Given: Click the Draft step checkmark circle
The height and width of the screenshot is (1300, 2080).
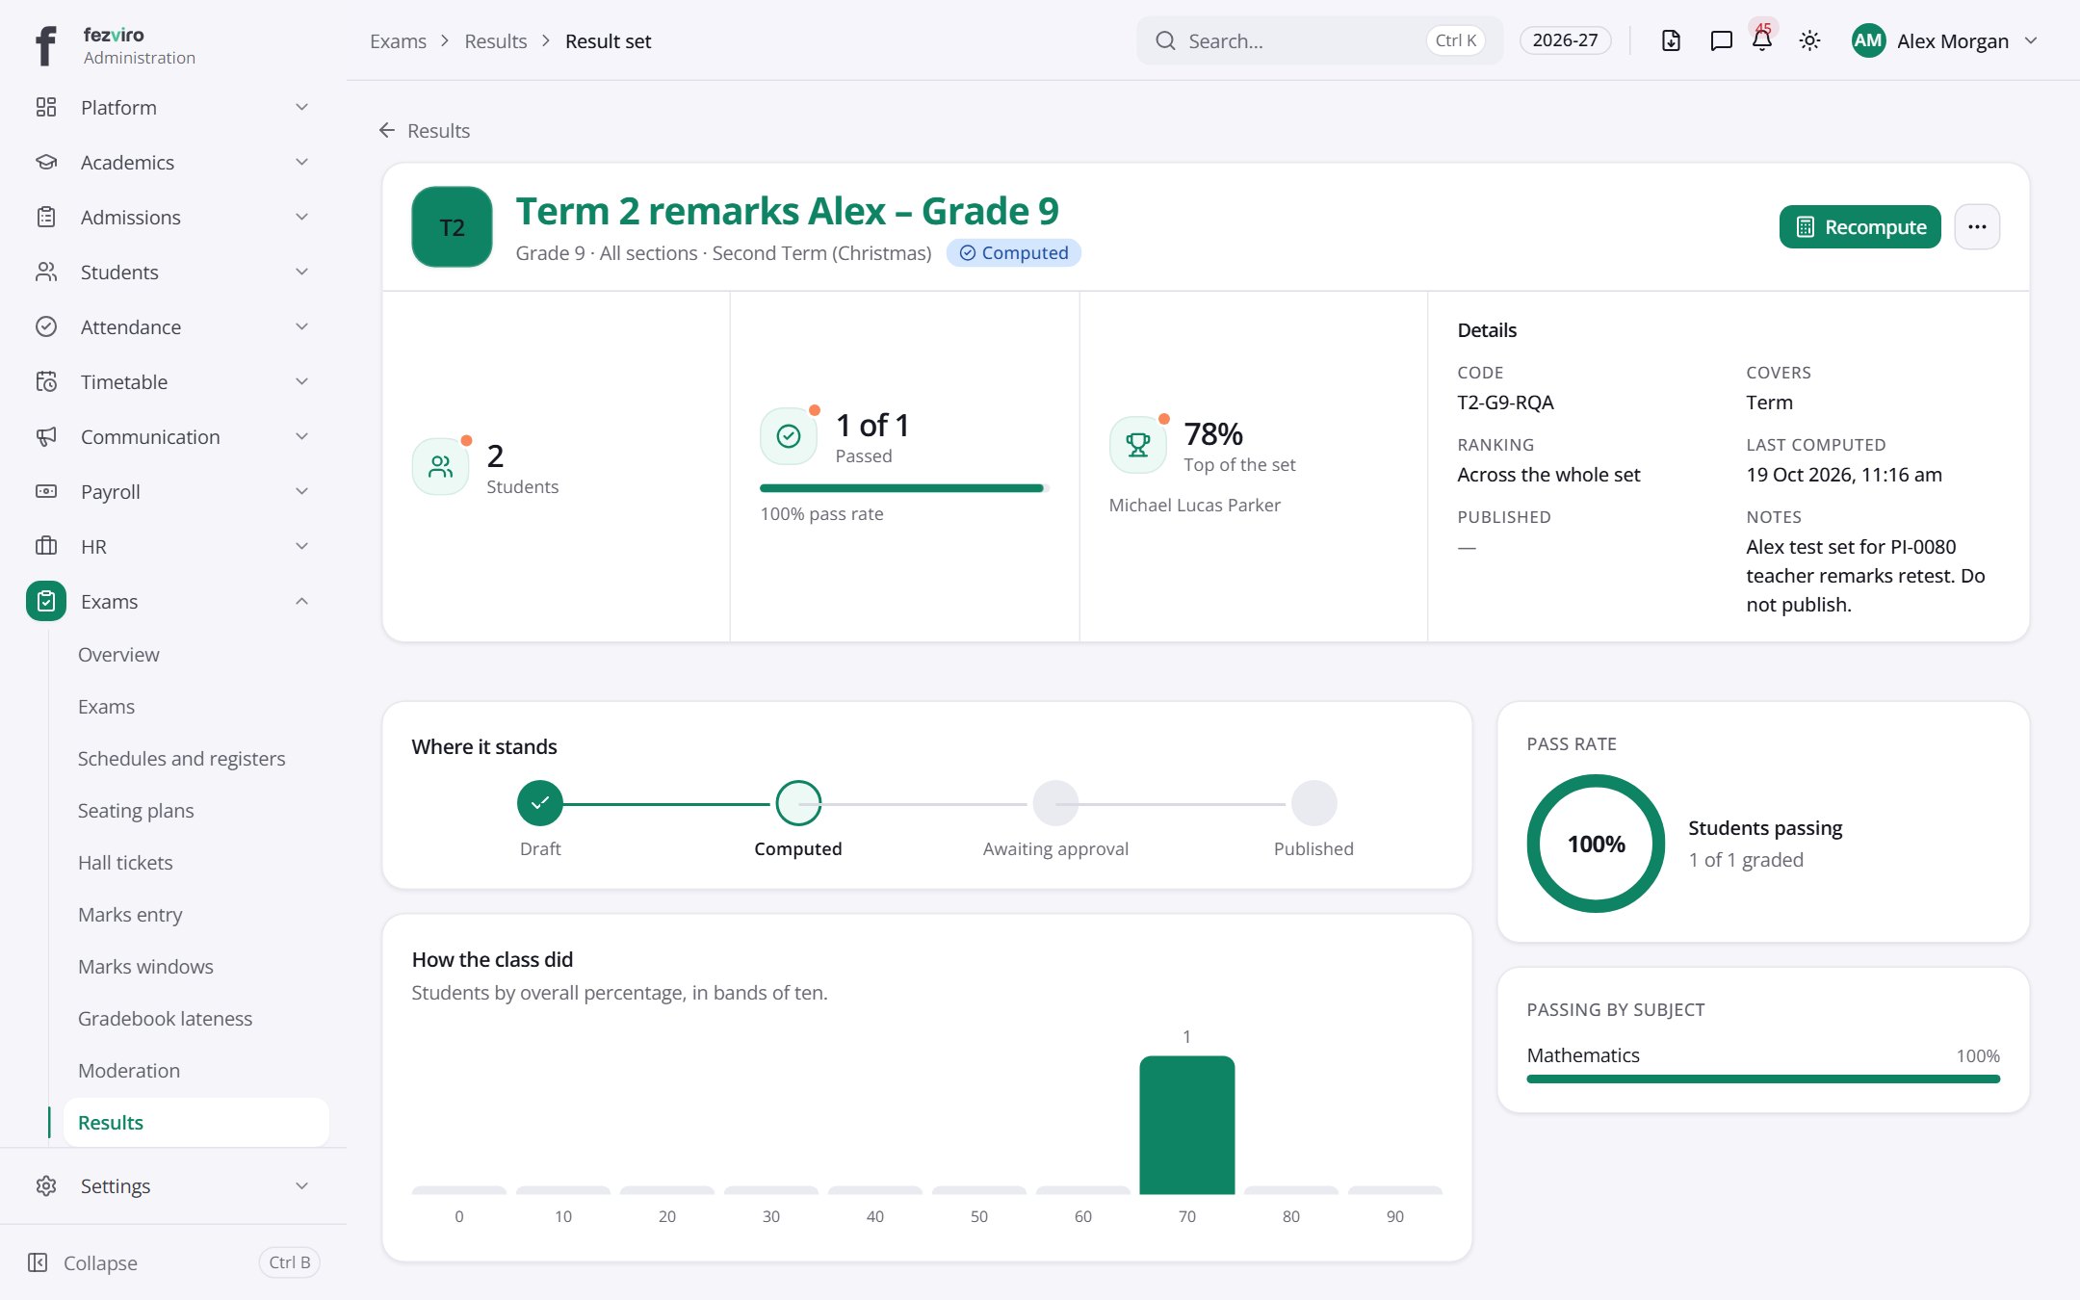Looking at the screenshot, I should point(540,803).
